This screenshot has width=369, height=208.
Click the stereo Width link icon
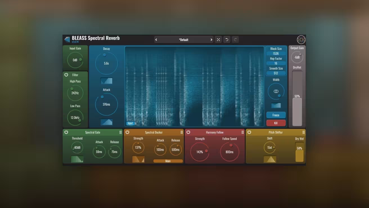(x=276, y=91)
